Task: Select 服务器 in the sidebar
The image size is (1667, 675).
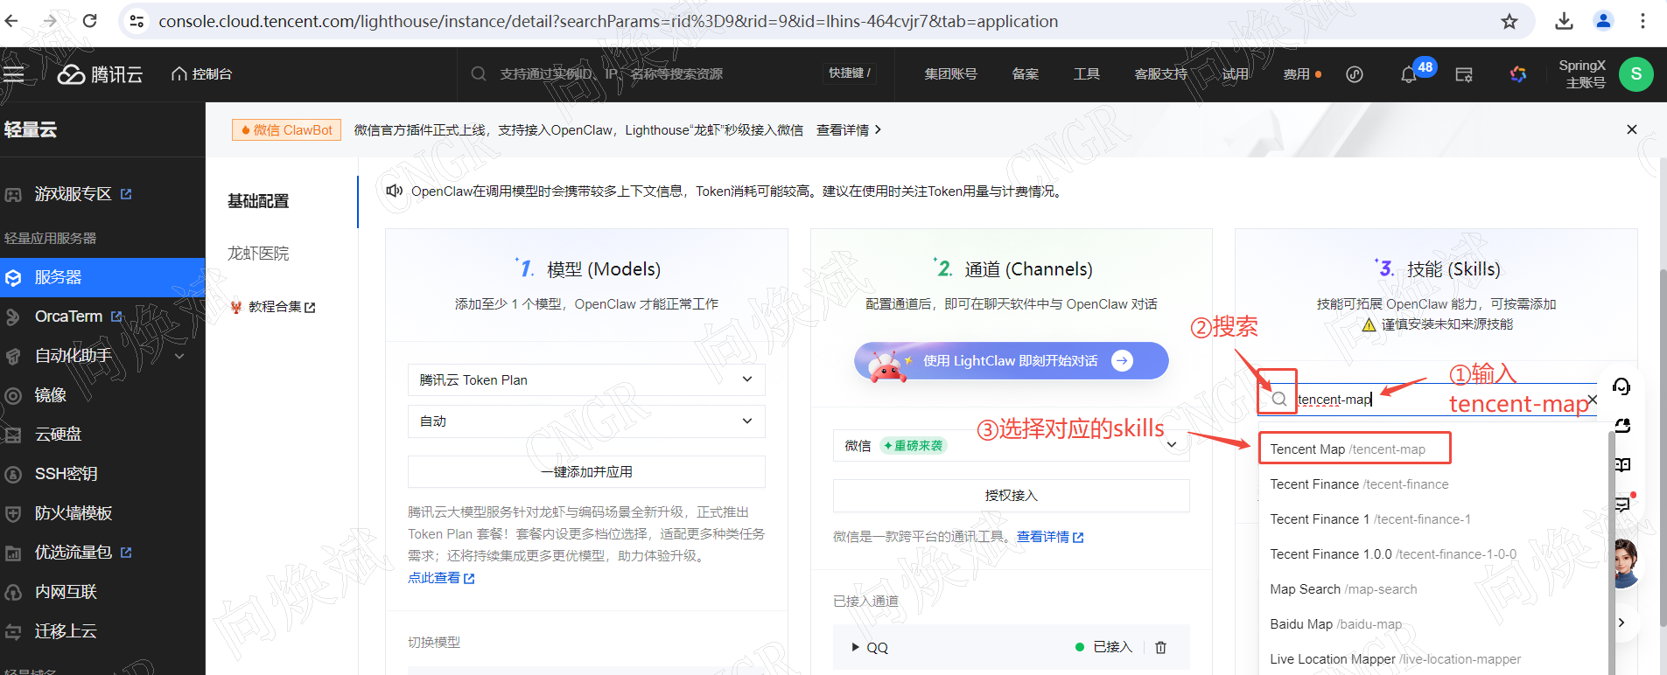Action: point(102,277)
